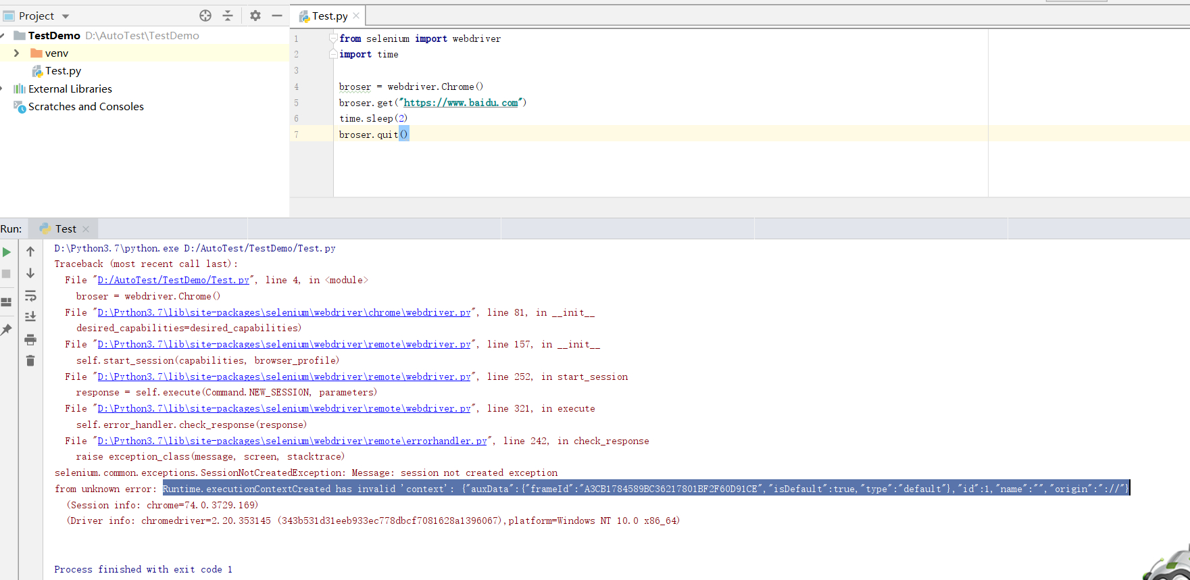Collapse all items in Project tree
The width and height of the screenshot is (1190, 580).
pos(228,16)
